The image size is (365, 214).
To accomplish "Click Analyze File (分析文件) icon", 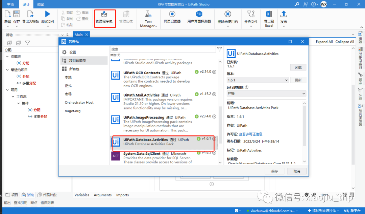I will pos(251,14).
